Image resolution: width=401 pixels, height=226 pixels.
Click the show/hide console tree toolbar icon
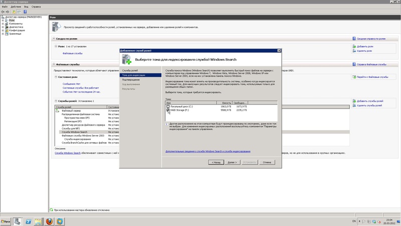pos(19,12)
